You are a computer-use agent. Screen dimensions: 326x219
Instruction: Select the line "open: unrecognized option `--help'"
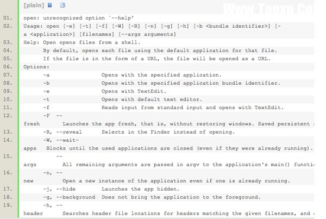tap(79, 18)
